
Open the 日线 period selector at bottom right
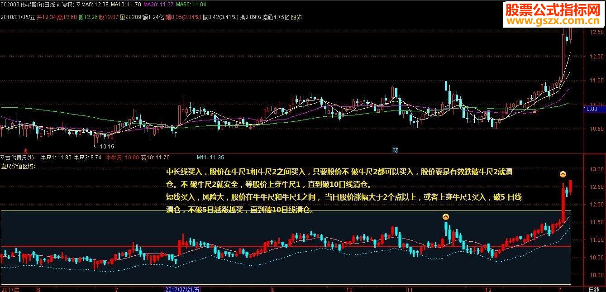[x=593, y=289]
